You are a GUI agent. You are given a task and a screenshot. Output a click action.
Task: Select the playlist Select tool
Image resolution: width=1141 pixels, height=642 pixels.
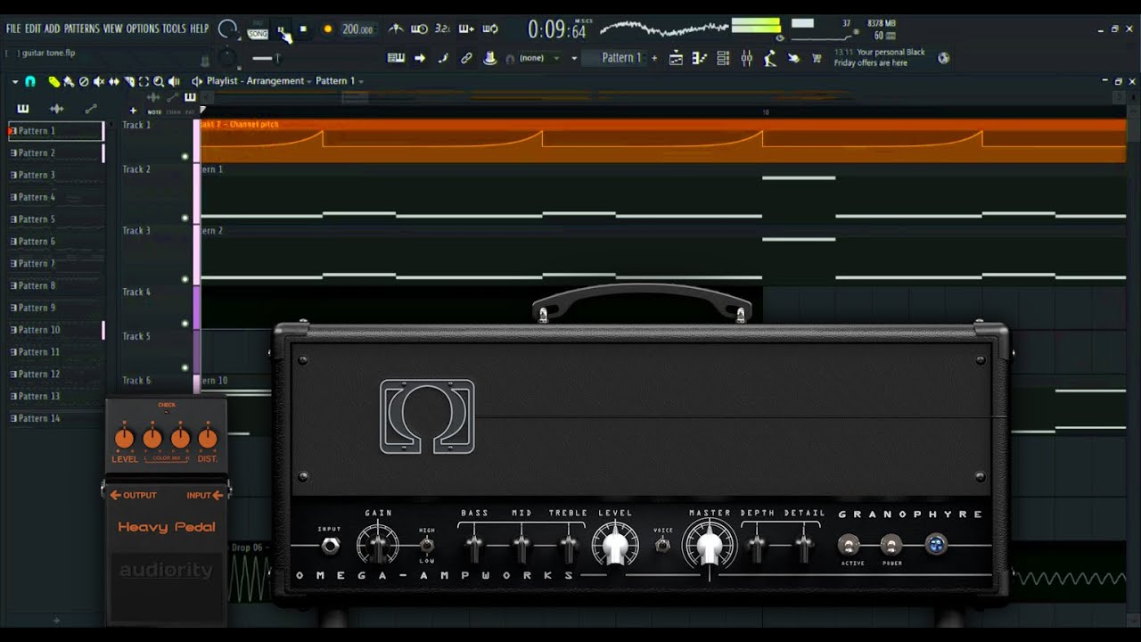point(144,82)
